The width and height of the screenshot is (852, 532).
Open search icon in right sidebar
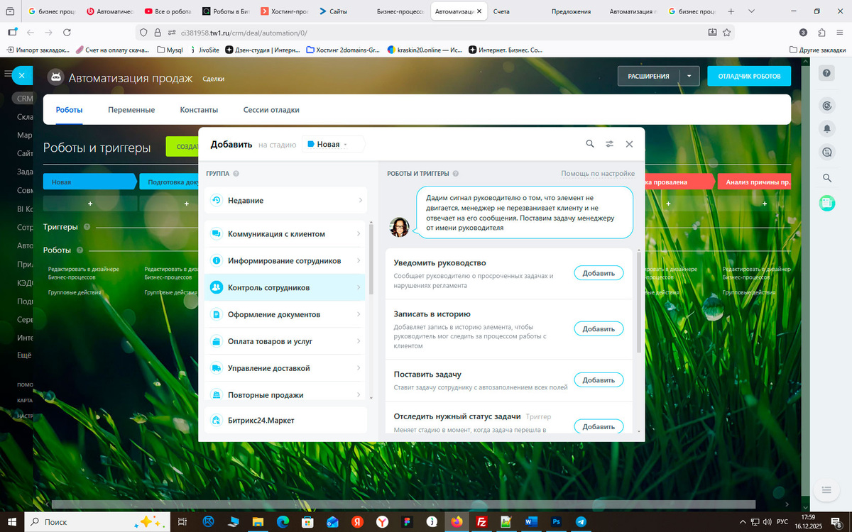826,178
